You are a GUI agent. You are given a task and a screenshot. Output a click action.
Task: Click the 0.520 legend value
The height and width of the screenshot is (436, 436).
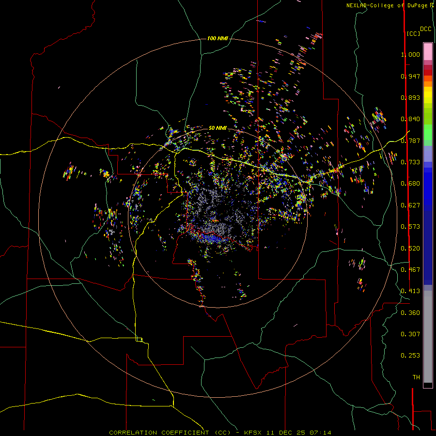(410, 249)
